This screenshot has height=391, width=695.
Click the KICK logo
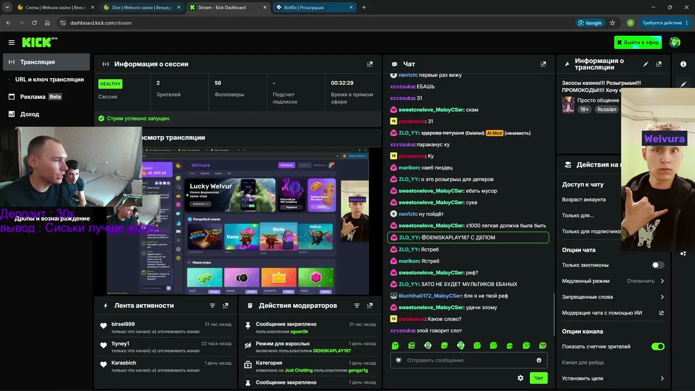[40, 42]
